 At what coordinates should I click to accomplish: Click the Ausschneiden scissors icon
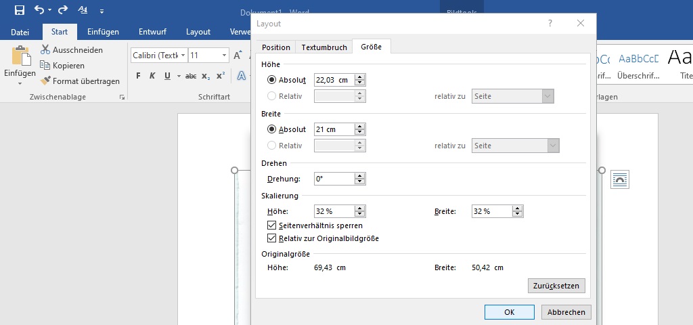[45, 50]
